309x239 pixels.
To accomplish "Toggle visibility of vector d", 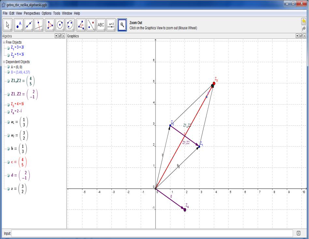I will point(8,176).
